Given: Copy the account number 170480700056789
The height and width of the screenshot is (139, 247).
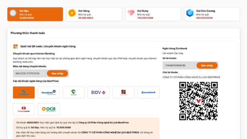Looking at the screenshot, I should 207,65.
